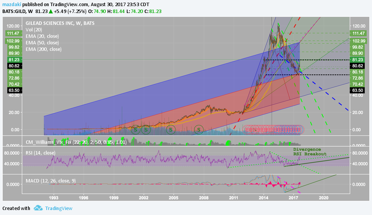Viewport: 372px width, 215px height.
Task: Click the low value L:74.20
Action: tap(134, 11)
